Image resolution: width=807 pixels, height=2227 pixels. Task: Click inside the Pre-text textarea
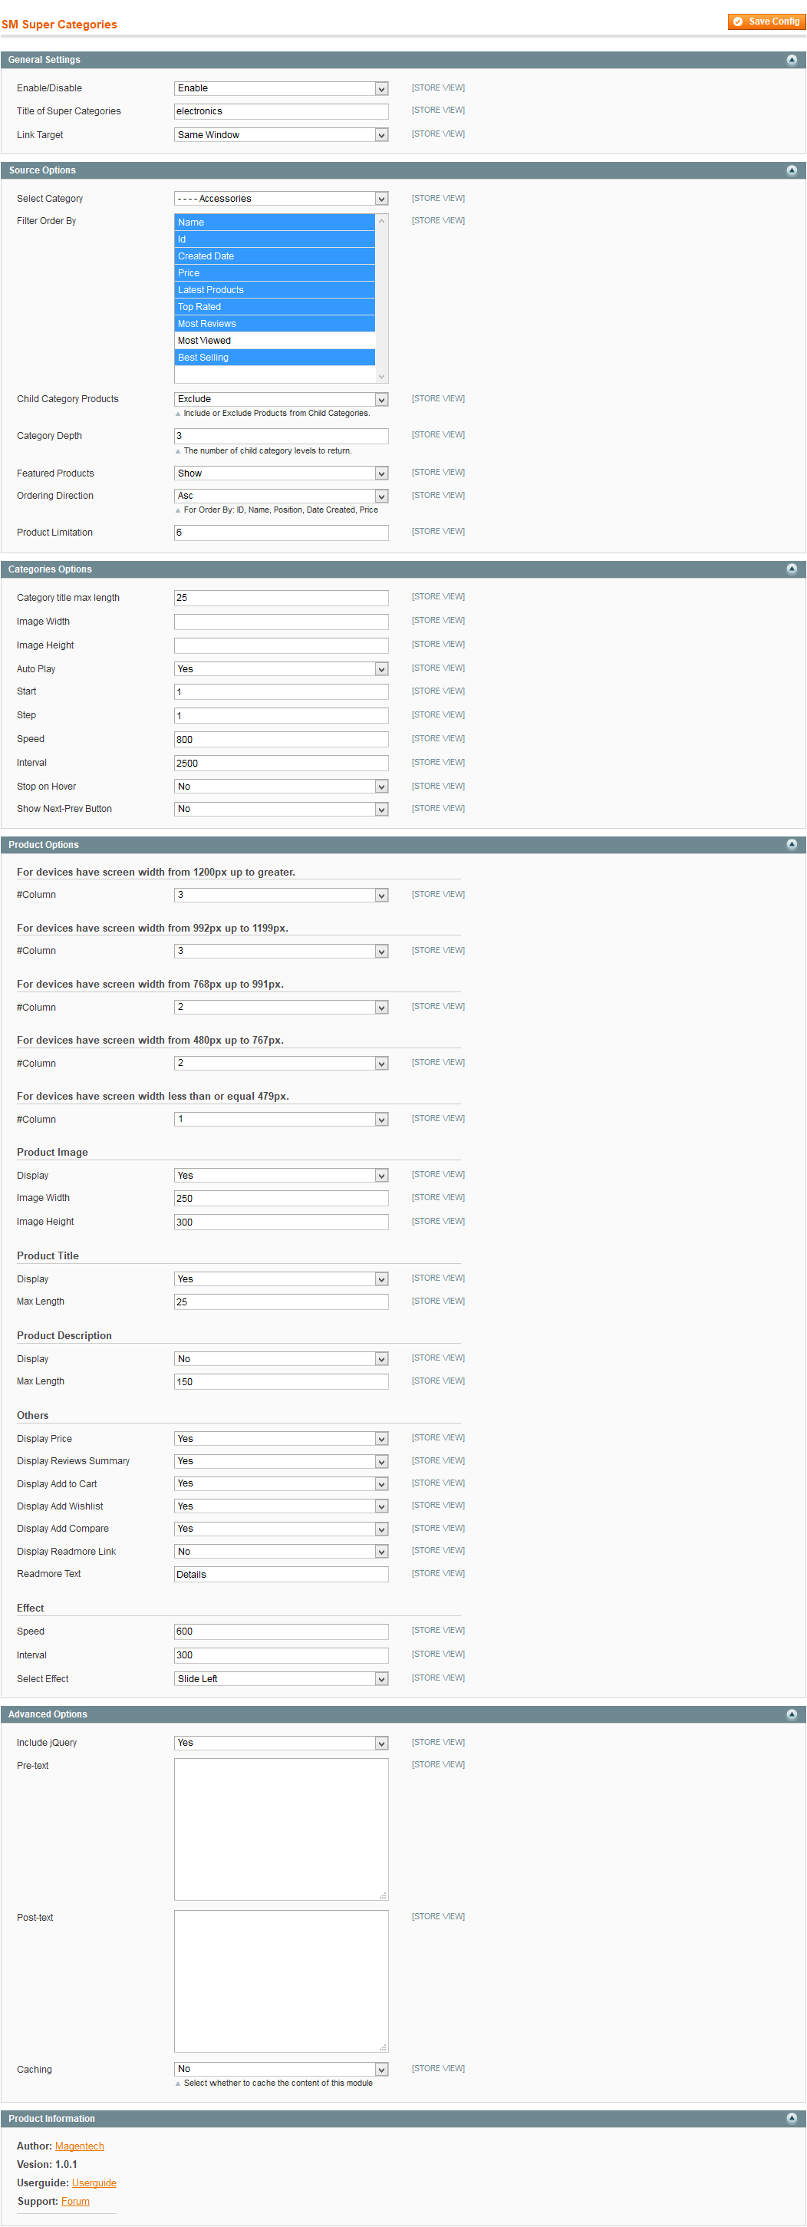point(281,1830)
